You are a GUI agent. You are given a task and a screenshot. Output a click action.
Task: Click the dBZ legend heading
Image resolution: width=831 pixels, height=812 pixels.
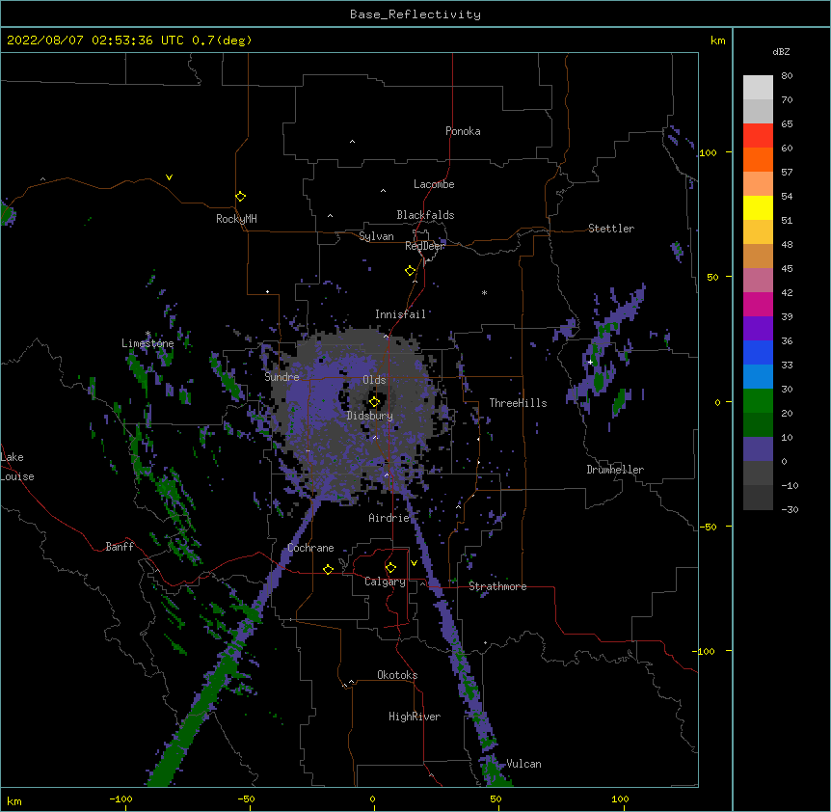point(781,51)
